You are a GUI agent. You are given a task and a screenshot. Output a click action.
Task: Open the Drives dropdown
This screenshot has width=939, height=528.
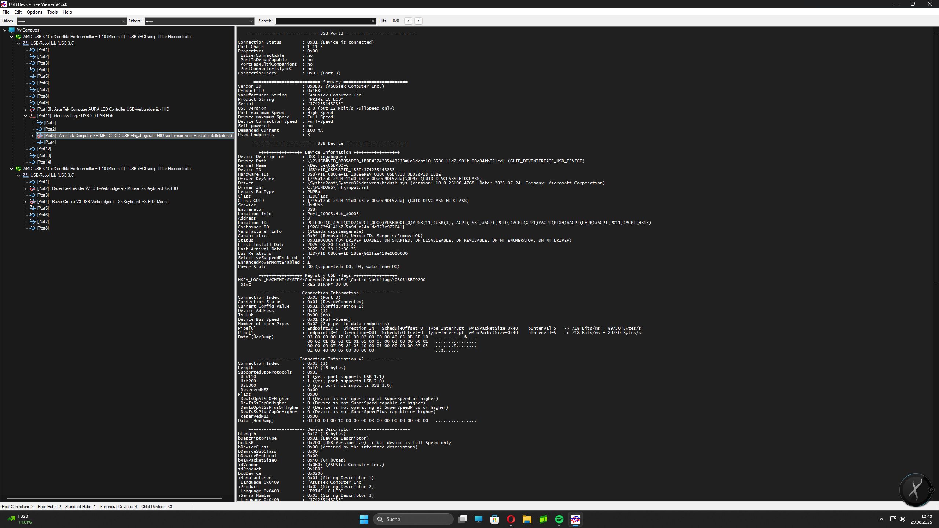[123, 21]
